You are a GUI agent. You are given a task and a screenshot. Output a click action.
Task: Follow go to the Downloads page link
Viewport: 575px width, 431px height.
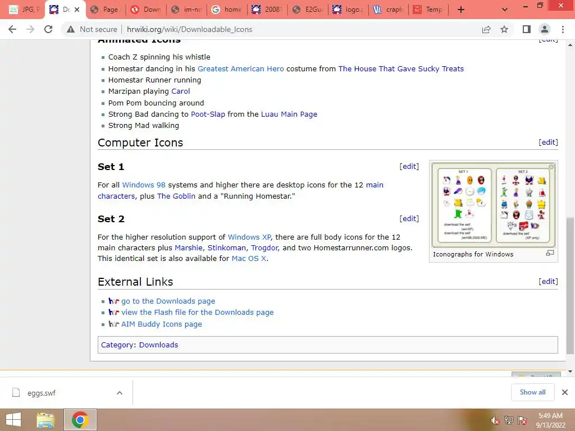(168, 301)
